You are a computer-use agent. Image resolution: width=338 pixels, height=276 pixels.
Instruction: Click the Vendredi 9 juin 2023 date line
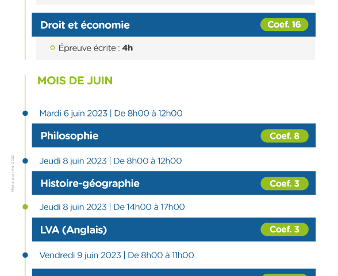coord(117,255)
